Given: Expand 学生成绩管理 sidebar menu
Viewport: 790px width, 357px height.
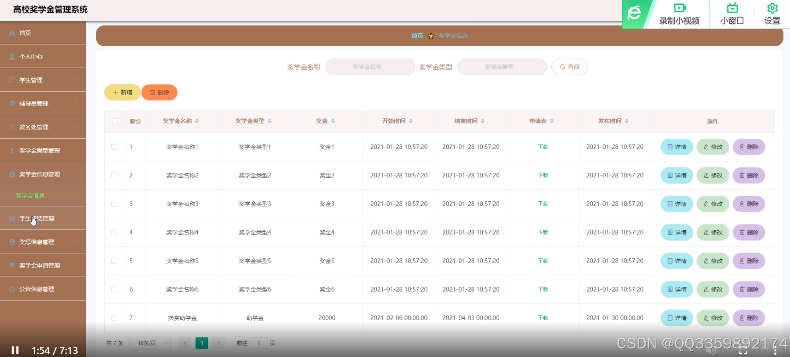Looking at the screenshot, I should (x=43, y=218).
